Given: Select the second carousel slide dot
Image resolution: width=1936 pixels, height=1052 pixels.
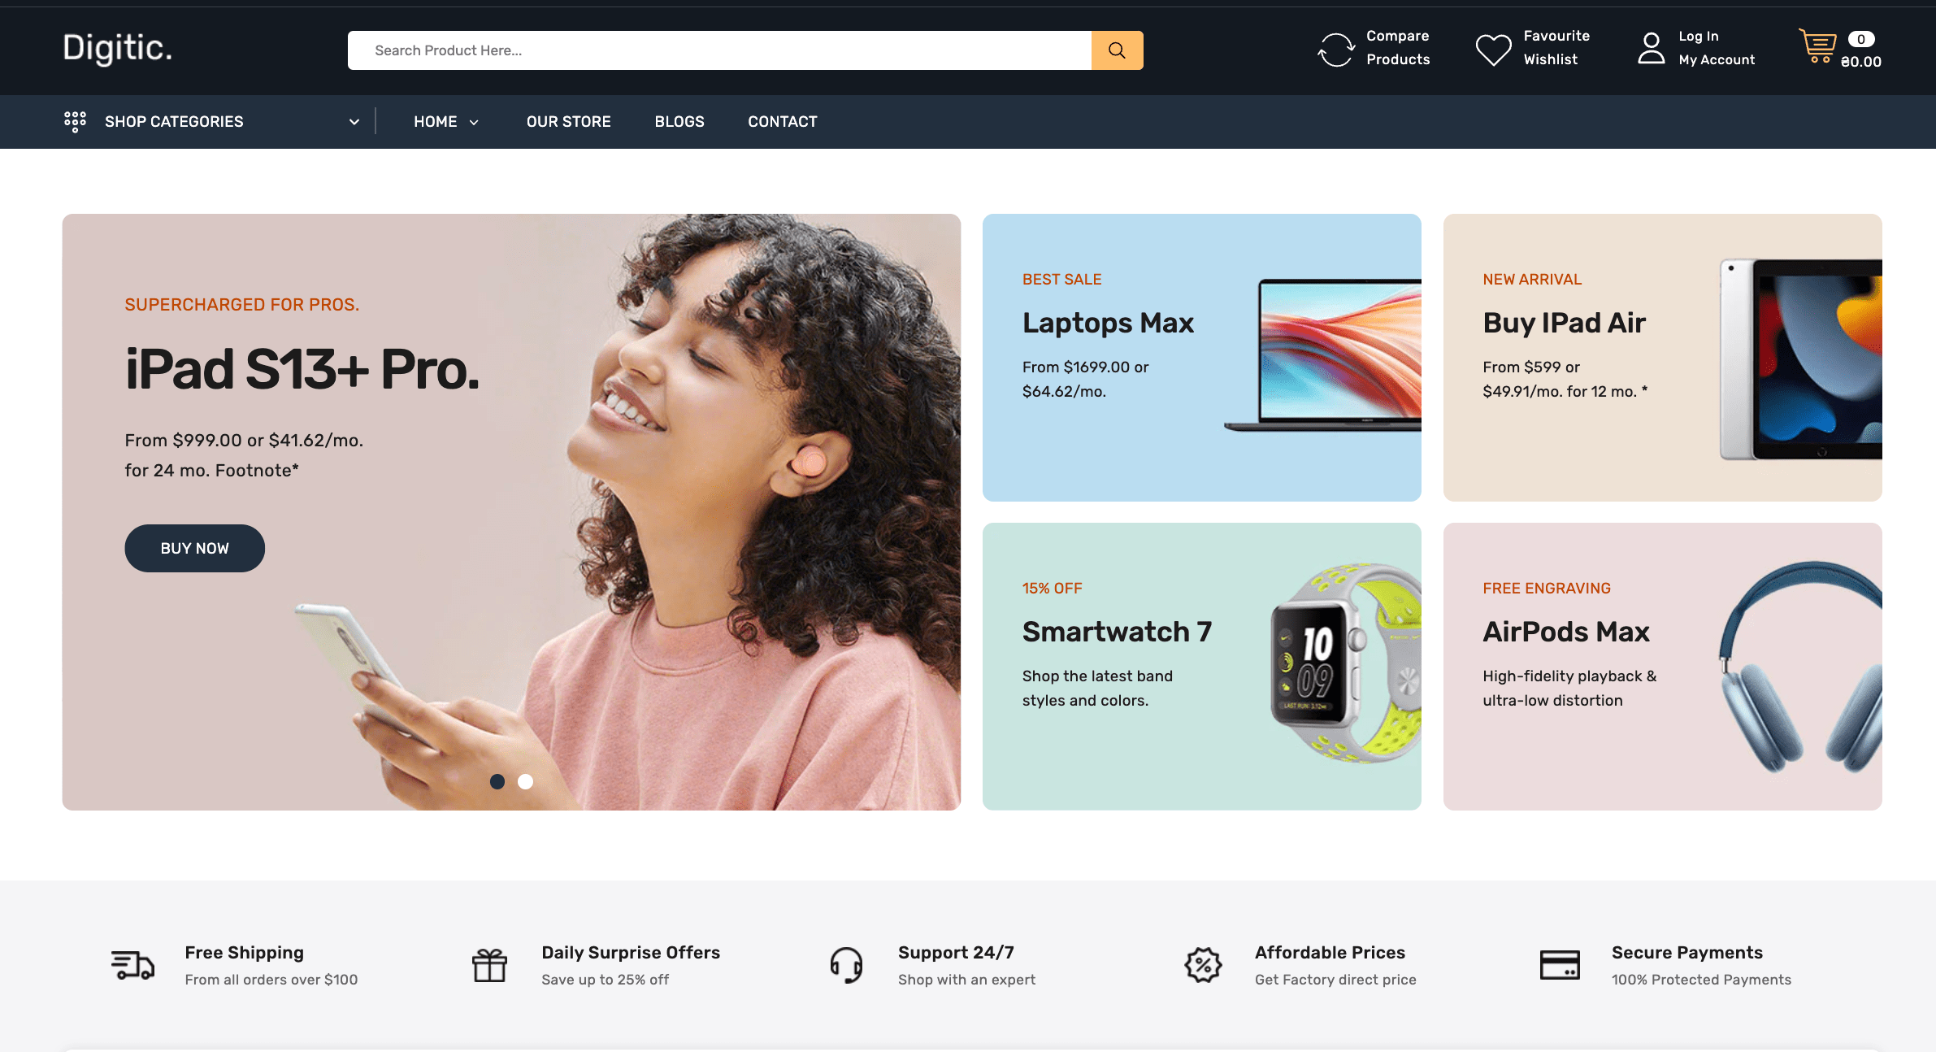Looking at the screenshot, I should (x=524, y=781).
